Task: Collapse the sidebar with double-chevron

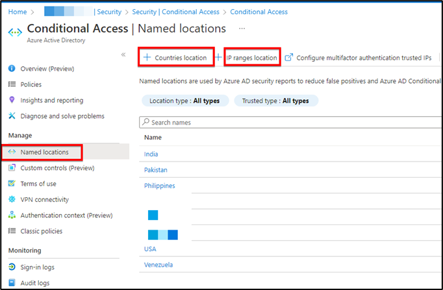Action: pos(123,54)
